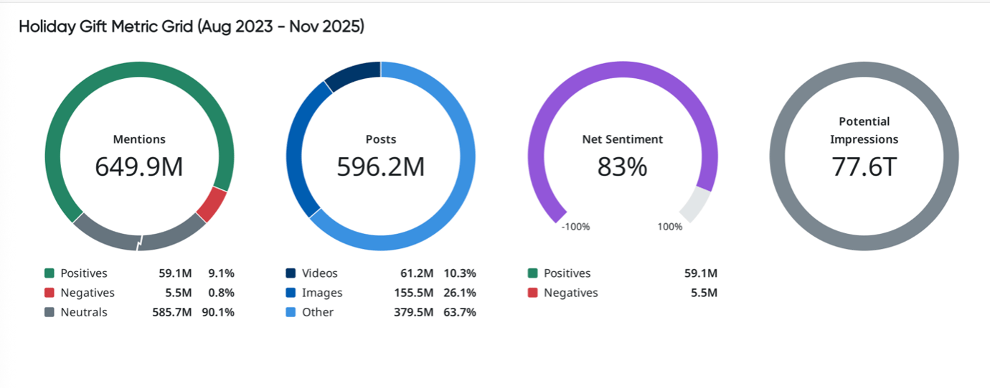Click the light blue Other legend swatch
Screen dimensions: 990x391
[291, 312]
